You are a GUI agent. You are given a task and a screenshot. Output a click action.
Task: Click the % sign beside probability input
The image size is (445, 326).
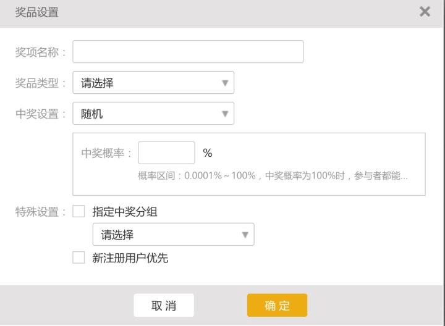coord(208,153)
